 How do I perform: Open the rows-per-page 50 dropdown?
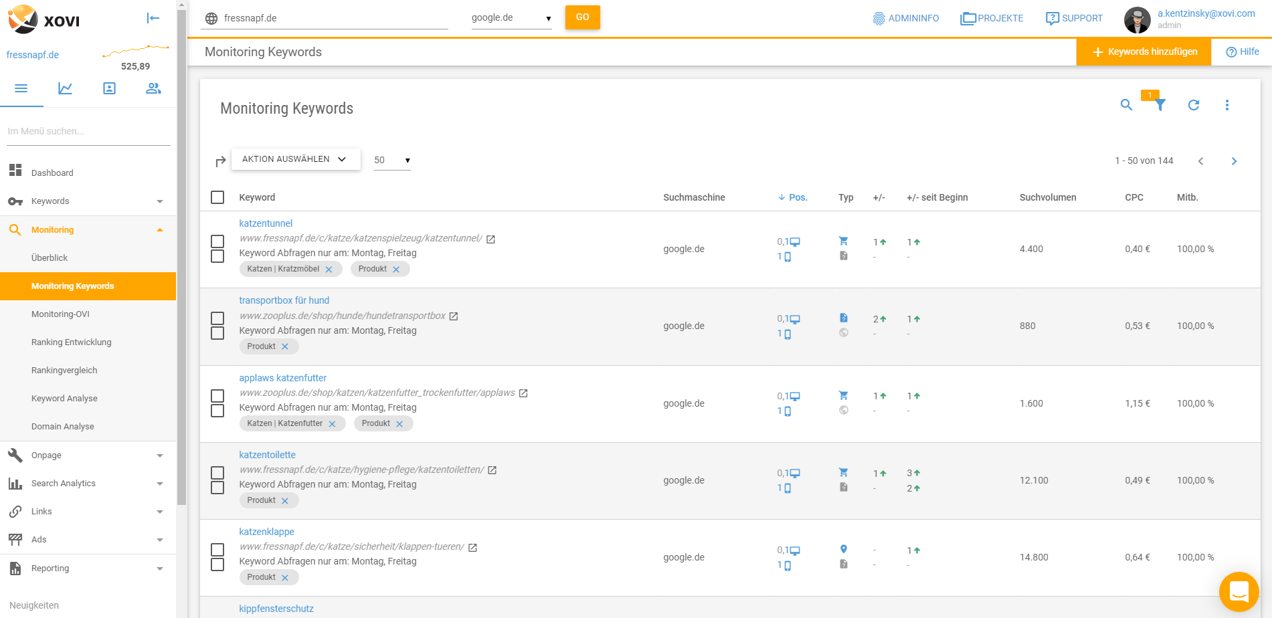coord(392,161)
